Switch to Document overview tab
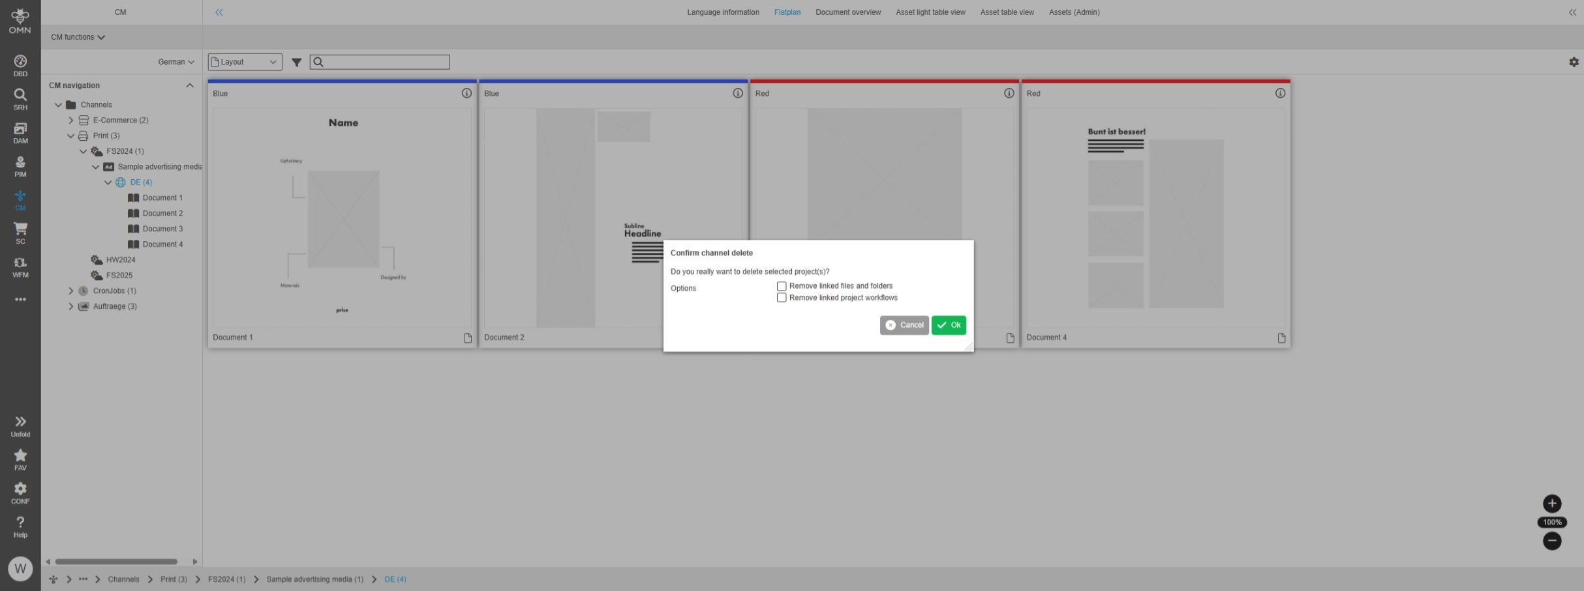1584x591 pixels. 847,12
